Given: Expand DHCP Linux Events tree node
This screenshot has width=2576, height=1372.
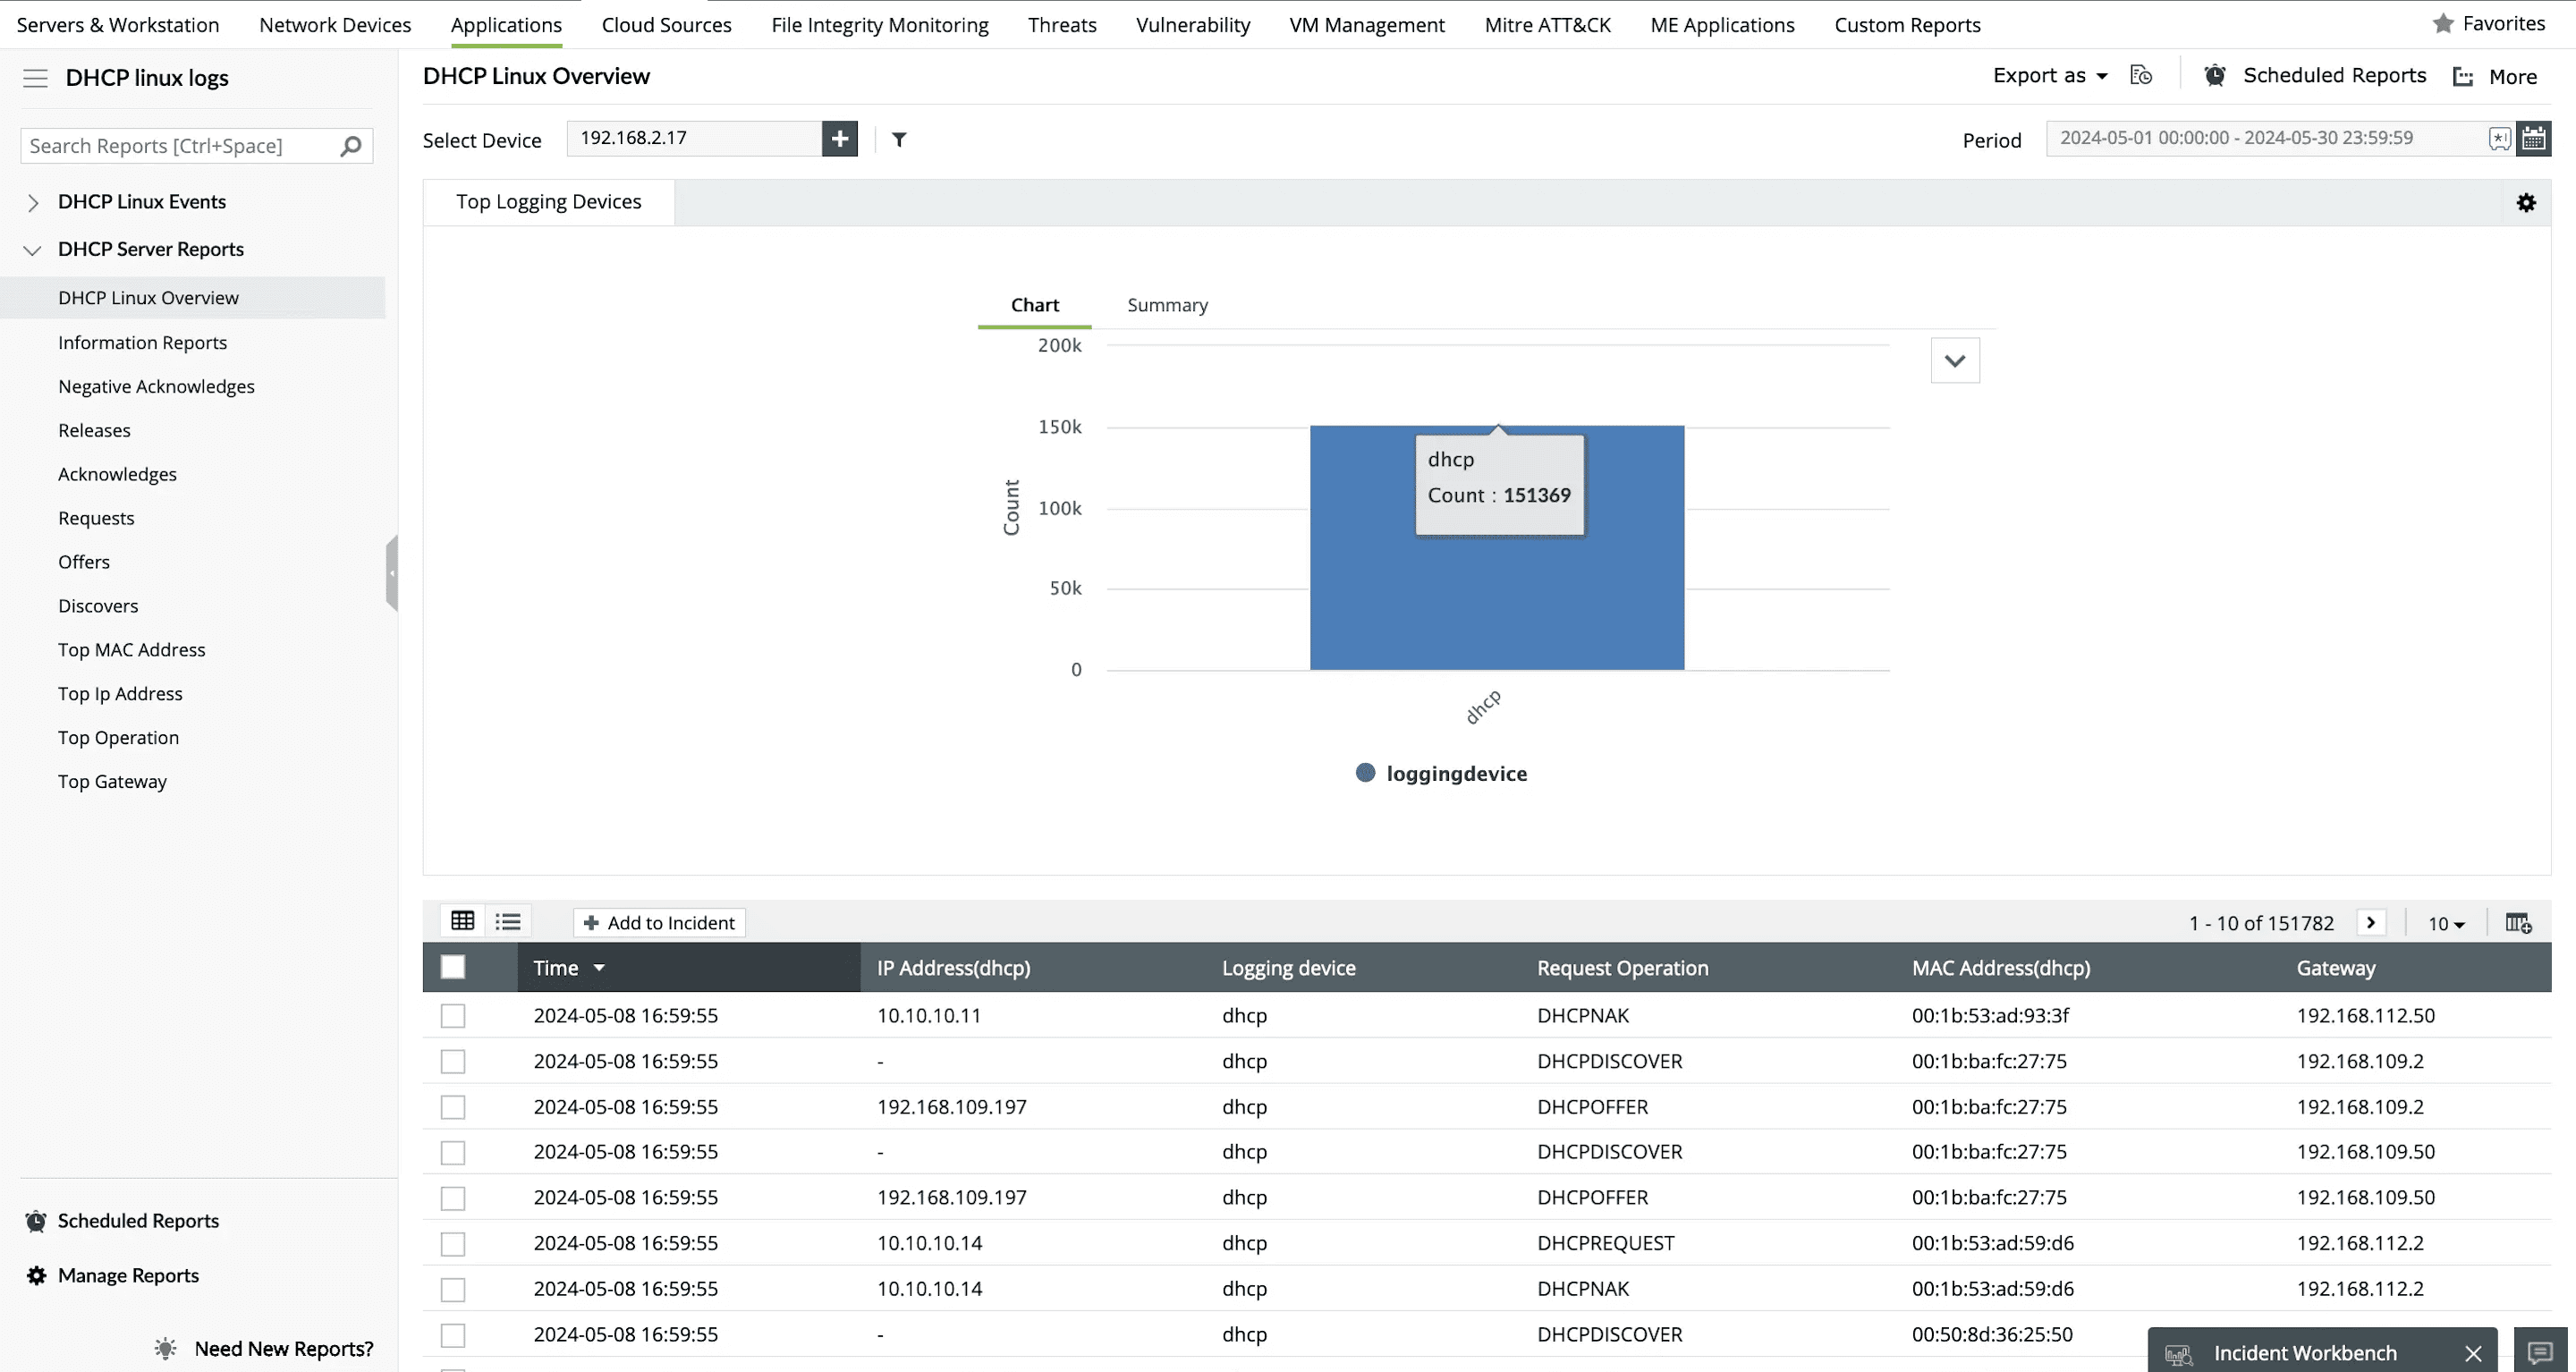Looking at the screenshot, I should pyautogui.click(x=33, y=203).
